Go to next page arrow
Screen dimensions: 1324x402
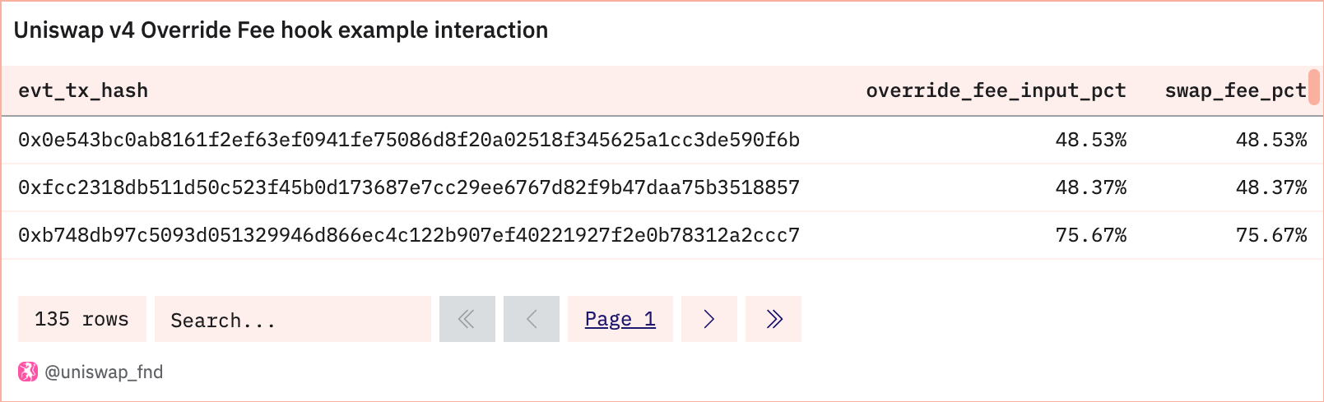click(709, 319)
